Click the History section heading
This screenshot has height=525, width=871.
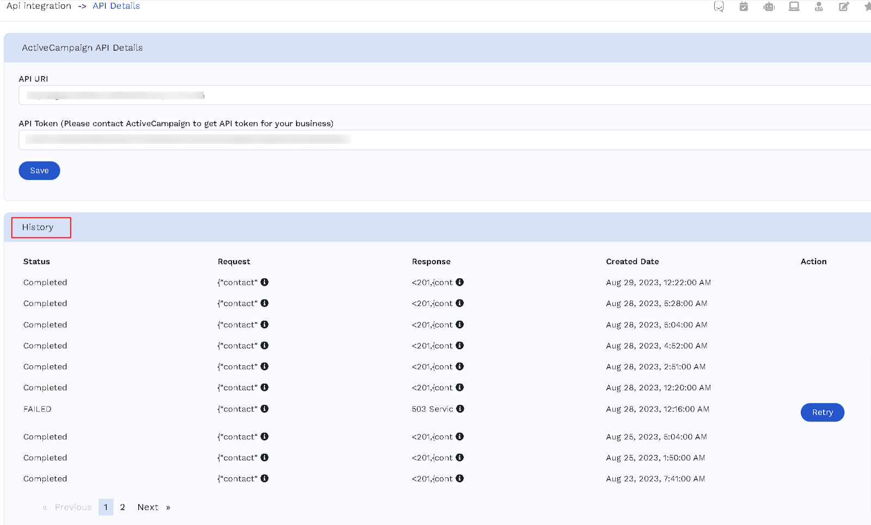[x=38, y=227]
